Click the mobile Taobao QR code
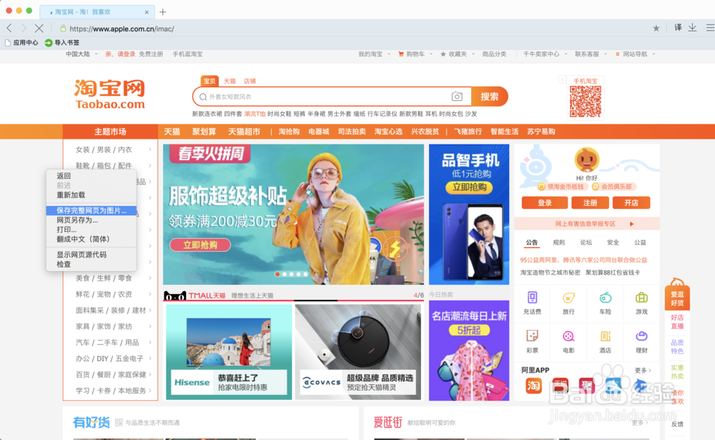715x440 pixels. (x=586, y=102)
